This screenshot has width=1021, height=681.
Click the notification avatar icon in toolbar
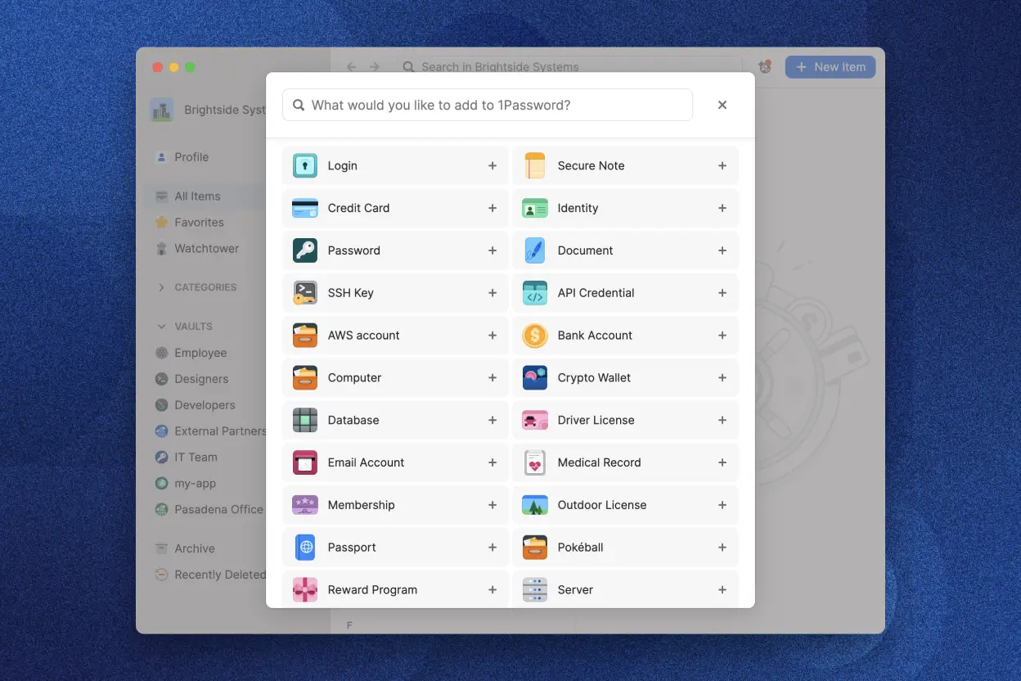pyautogui.click(x=765, y=67)
